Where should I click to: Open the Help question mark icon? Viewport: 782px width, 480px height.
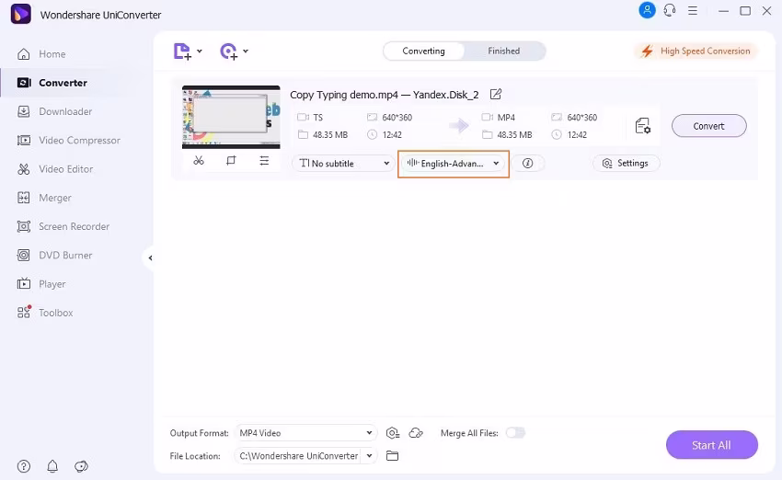coord(24,466)
